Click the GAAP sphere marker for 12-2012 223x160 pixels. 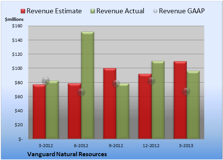pyautogui.click(x=151, y=81)
